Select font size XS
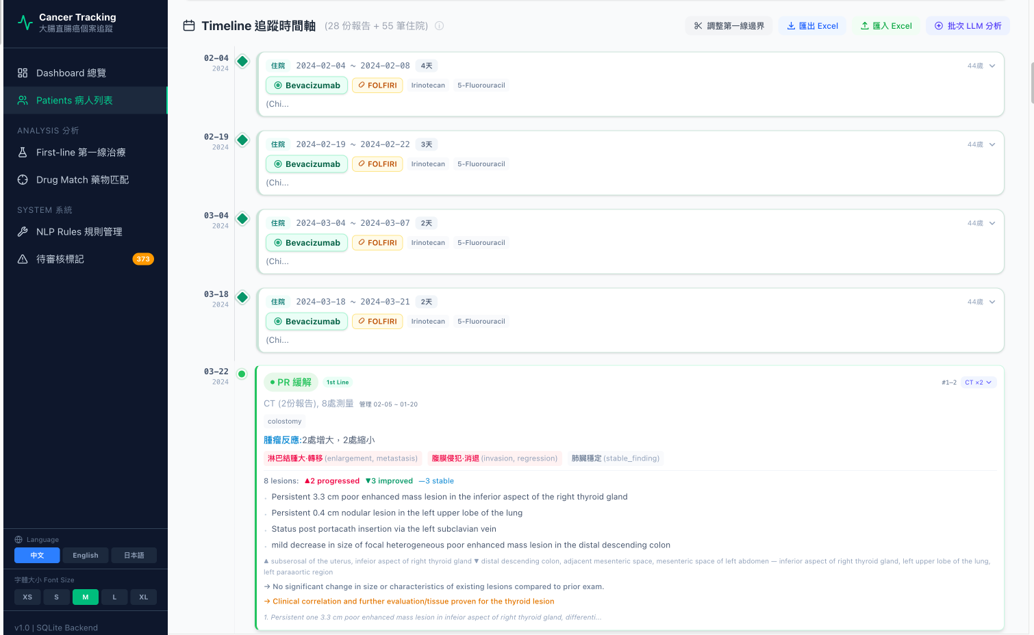 (x=27, y=597)
